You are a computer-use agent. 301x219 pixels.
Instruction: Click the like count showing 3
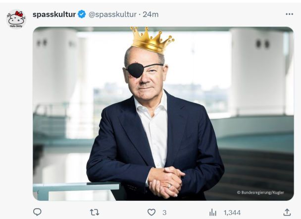pos(164,212)
